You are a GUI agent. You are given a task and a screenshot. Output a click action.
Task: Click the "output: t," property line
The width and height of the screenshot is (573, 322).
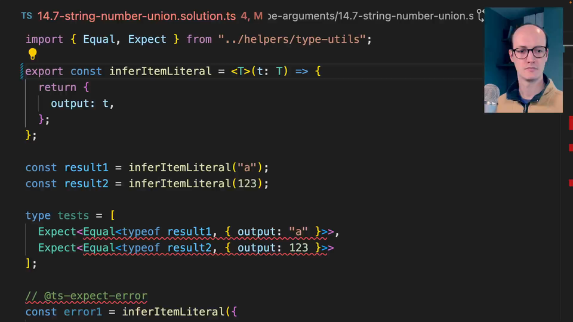tap(82, 103)
